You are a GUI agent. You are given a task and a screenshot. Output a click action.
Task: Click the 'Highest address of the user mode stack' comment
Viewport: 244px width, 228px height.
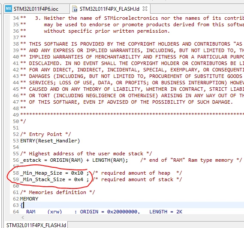pos(86,154)
